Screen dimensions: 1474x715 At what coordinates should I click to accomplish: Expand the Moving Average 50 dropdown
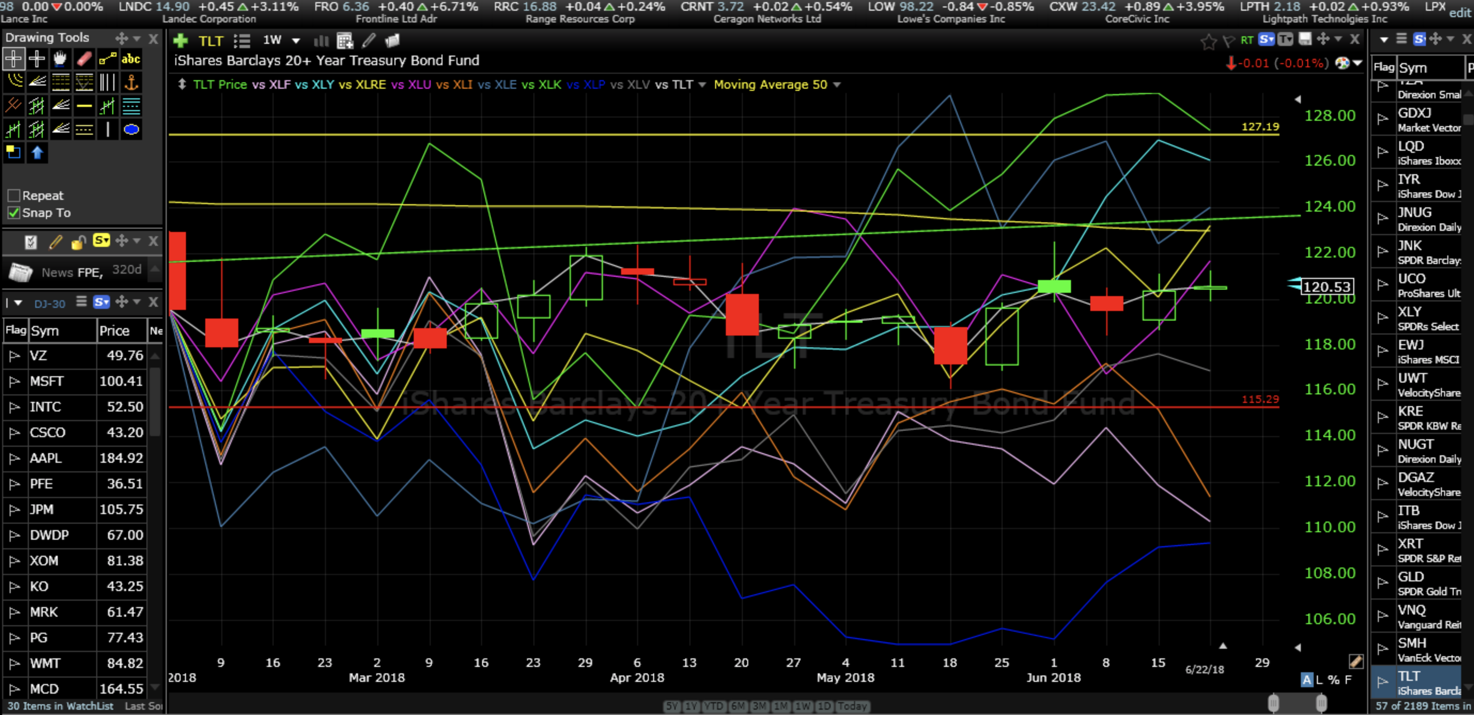pyautogui.click(x=836, y=84)
